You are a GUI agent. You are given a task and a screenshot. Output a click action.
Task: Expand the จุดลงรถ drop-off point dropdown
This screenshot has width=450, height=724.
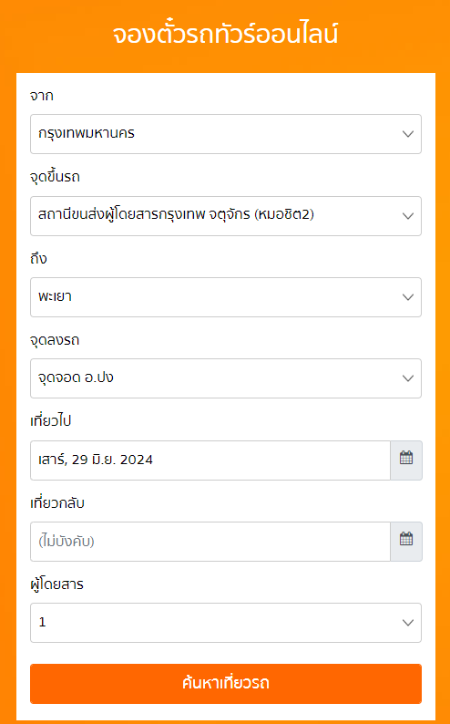tap(226, 378)
